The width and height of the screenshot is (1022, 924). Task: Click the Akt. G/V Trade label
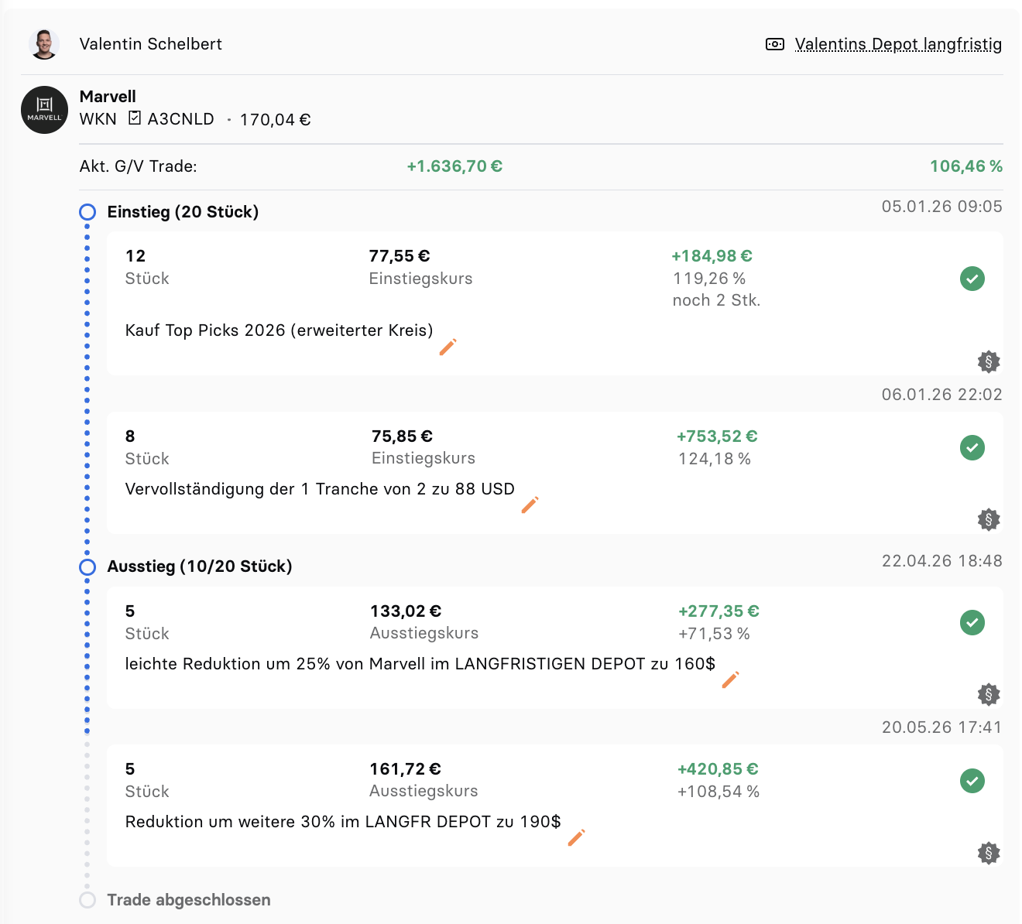coord(139,166)
